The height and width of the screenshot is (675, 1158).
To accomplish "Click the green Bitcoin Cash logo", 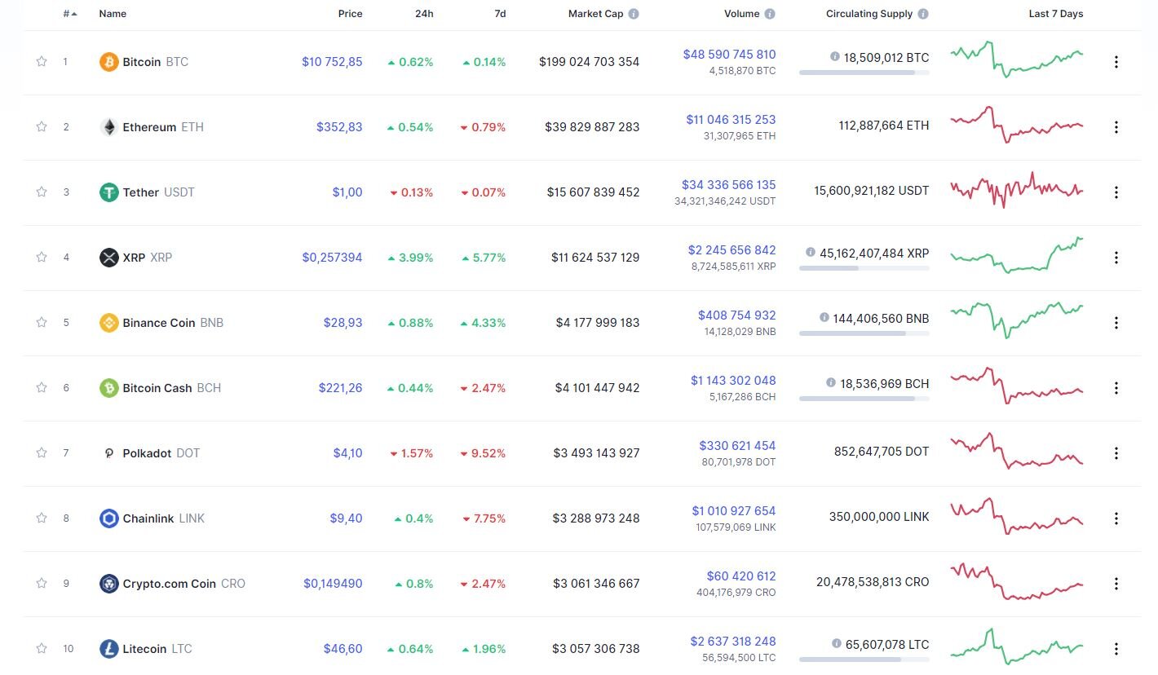I will (x=108, y=388).
